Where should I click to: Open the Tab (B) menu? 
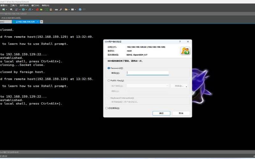[x=24, y=5]
